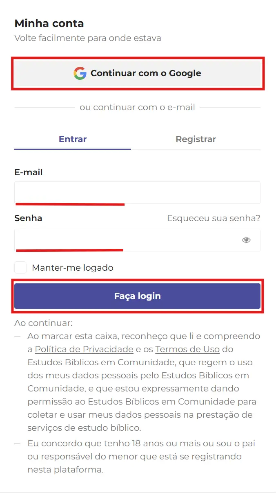276x493 pixels.
Task: Enable the Manter-me logado checkbox
Action: pyautogui.click(x=20, y=268)
